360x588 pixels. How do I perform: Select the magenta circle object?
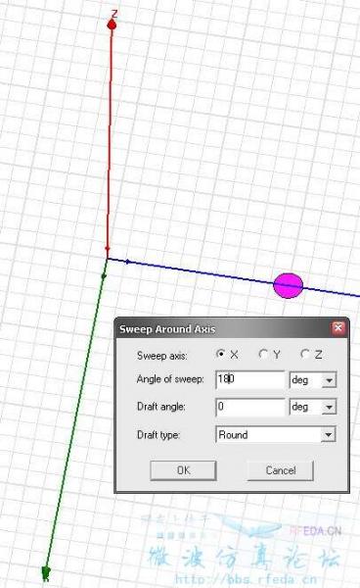coord(289,286)
